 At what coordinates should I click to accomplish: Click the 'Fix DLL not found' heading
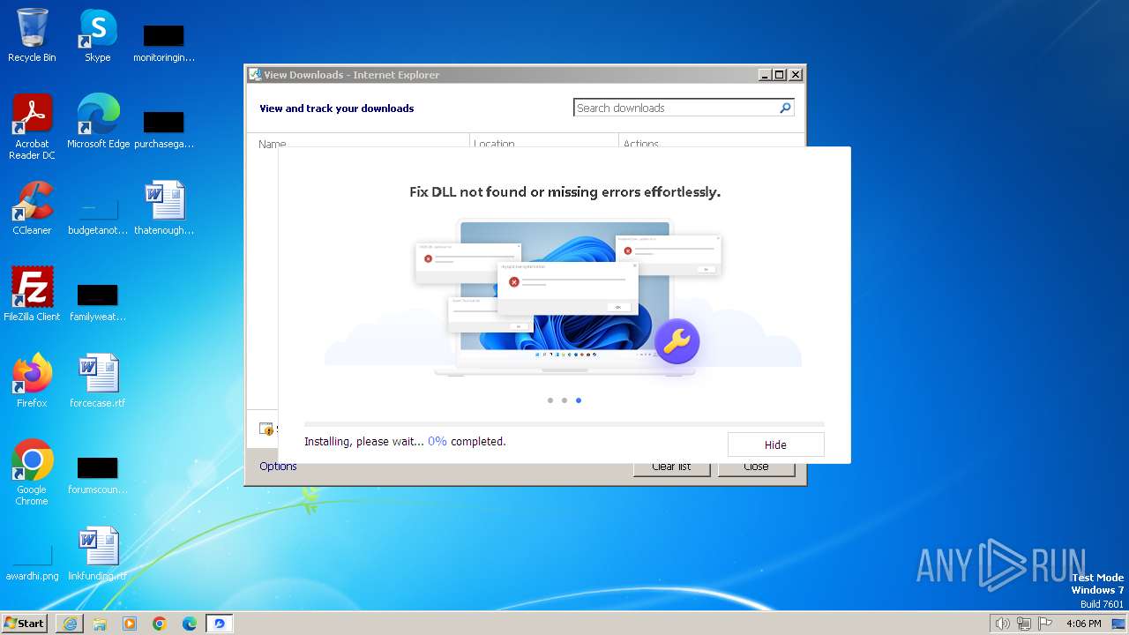tap(564, 191)
